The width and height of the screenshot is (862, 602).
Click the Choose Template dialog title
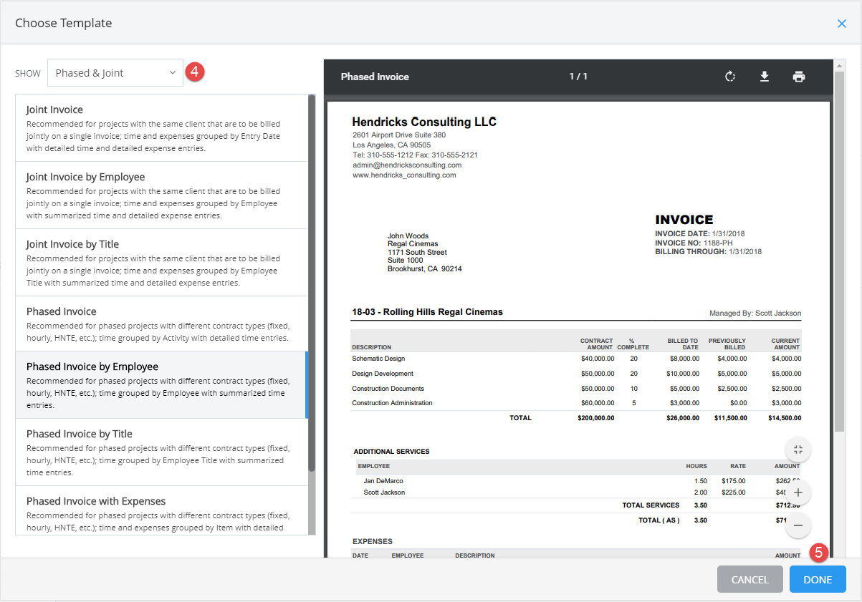(63, 23)
